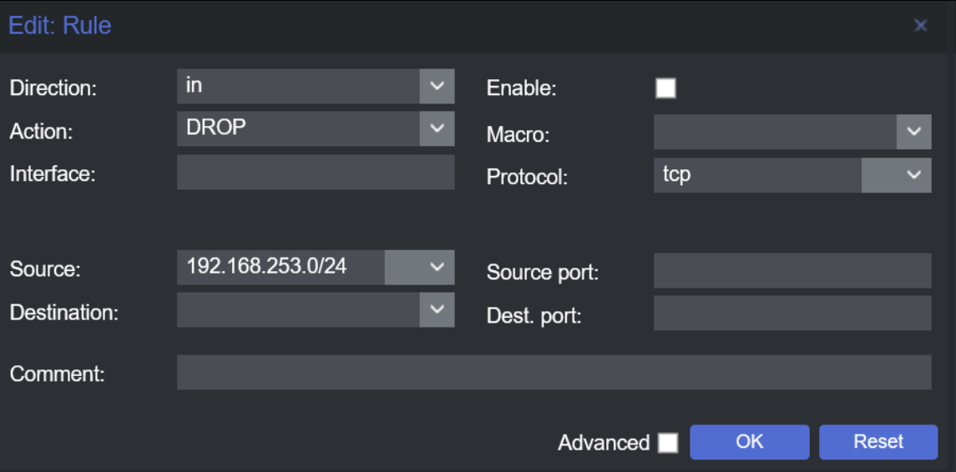Open the Macro dropdown arrow
Image resolution: width=956 pixels, height=472 pixels.
(913, 132)
